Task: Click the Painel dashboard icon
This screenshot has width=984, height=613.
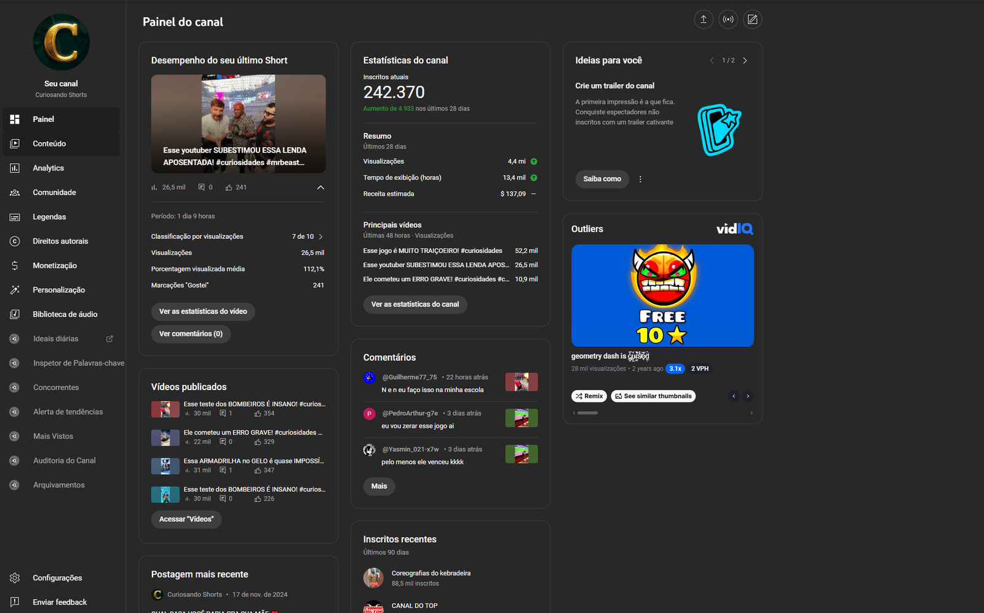Action: pos(15,119)
